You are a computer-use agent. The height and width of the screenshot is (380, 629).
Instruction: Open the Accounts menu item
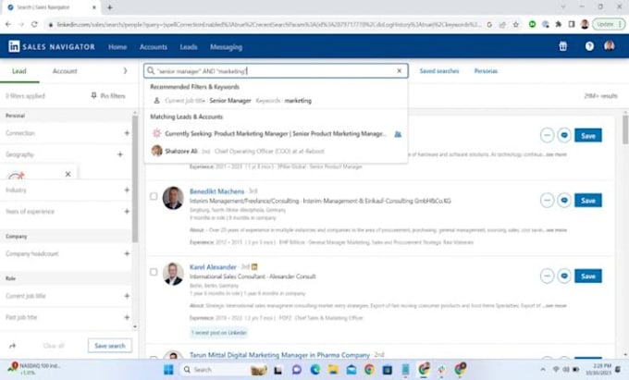click(154, 47)
